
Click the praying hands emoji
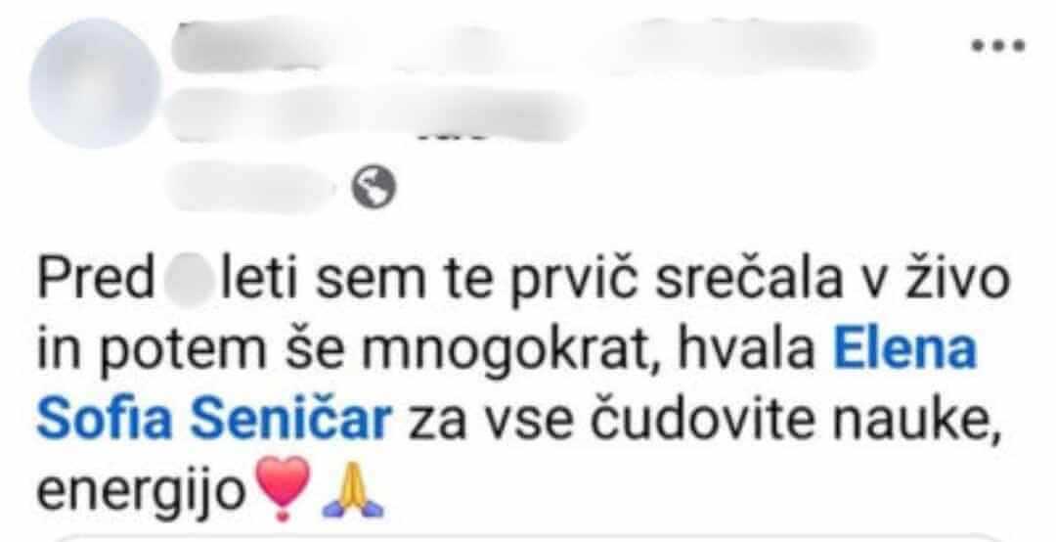click(x=353, y=491)
